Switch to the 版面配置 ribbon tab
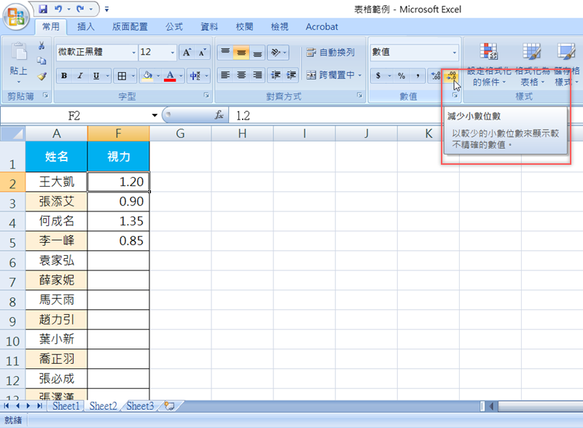This screenshot has width=583, height=428. (130, 27)
